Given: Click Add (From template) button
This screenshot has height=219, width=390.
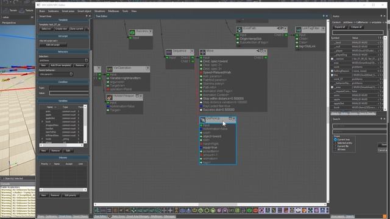Looking at the screenshot, I should pos(61,65).
